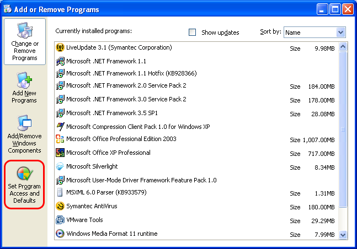Click the program list scrollbar thumb
Screen dimensions: 357x249
343,129
